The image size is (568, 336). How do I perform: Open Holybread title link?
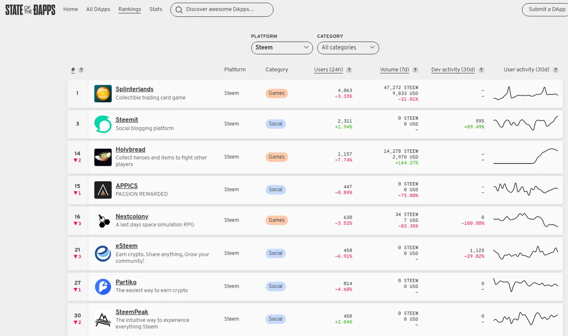click(130, 150)
